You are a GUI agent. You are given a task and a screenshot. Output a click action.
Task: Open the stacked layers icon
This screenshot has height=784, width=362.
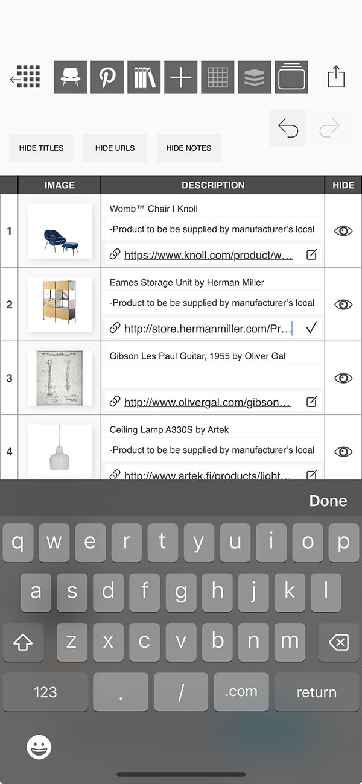point(255,77)
